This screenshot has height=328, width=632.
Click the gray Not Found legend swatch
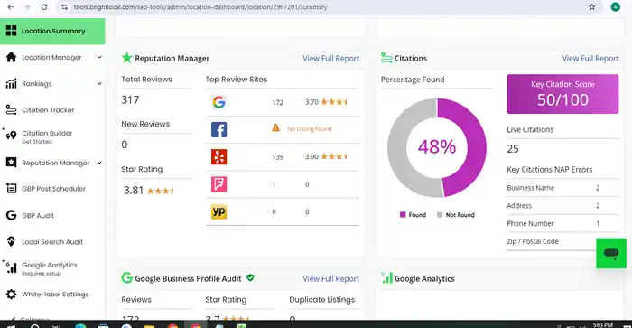tap(440, 215)
